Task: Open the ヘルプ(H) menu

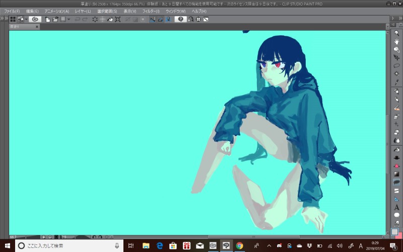Action: tap(199, 11)
